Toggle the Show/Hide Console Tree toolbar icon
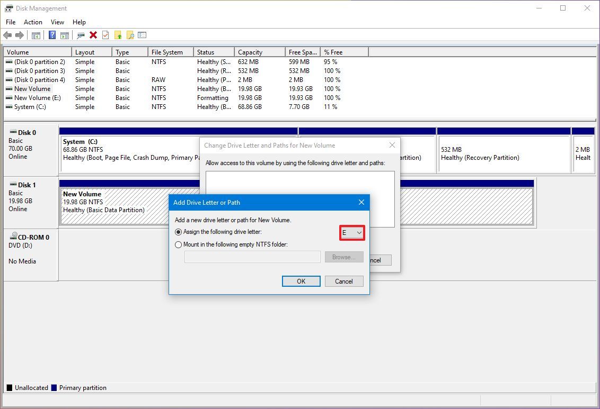The width and height of the screenshot is (600, 409). coord(36,35)
